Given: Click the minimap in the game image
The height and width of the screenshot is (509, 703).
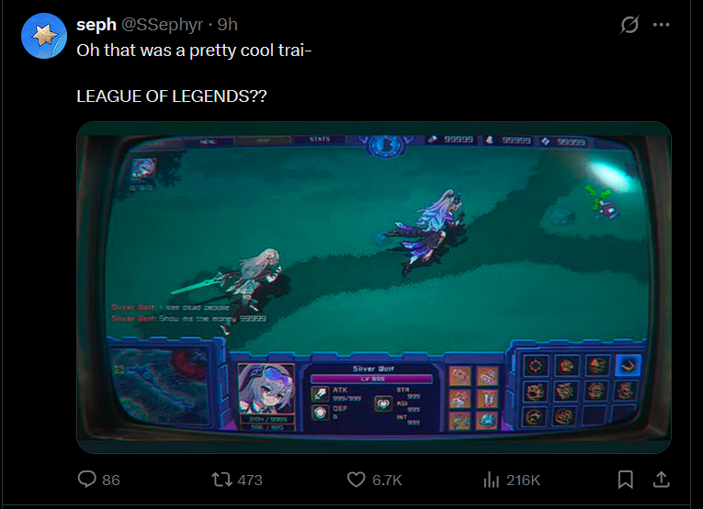Looking at the screenshot, I should click(161, 386).
